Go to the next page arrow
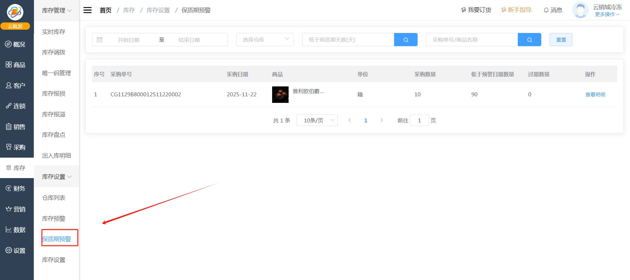This screenshot has width=630, height=280. coord(382,120)
